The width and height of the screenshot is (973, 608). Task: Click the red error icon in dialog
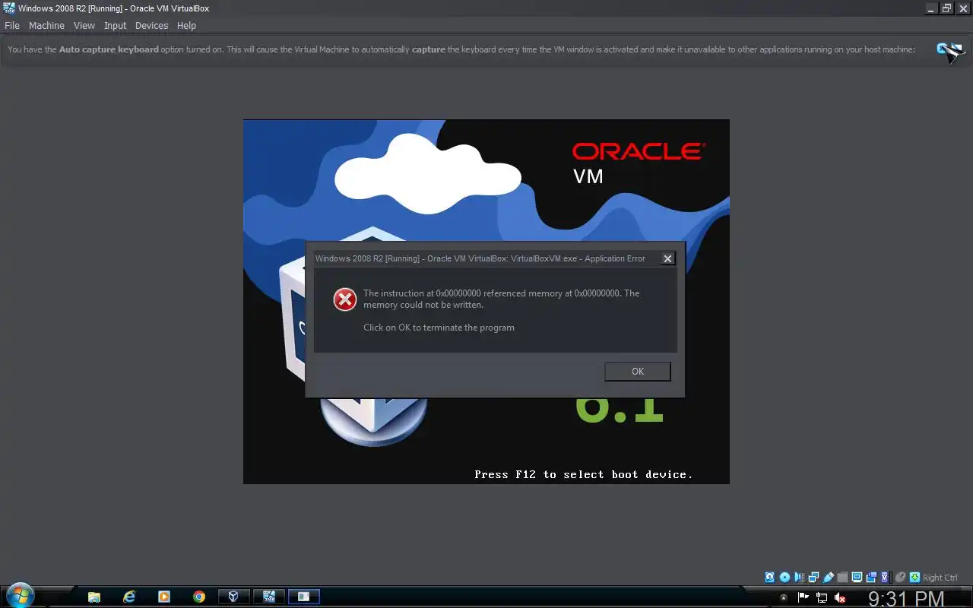(x=345, y=299)
